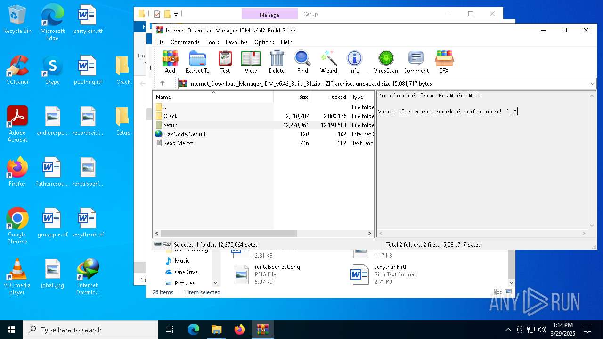Click the Delete trash can icon
Viewport: 603px width, 339px height.
[277, 62]
